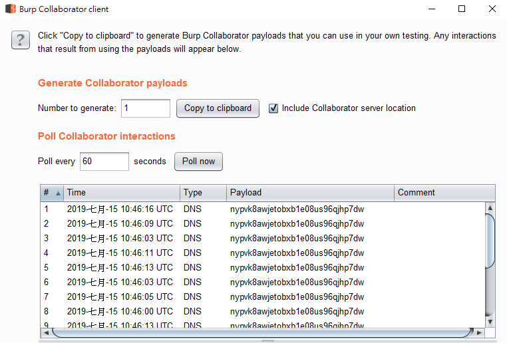Image resolution: width=507 pixels, height=343 pixels.
Task: Sort by the Time column header
Action: pyautogui.click(x=122, y=193)
